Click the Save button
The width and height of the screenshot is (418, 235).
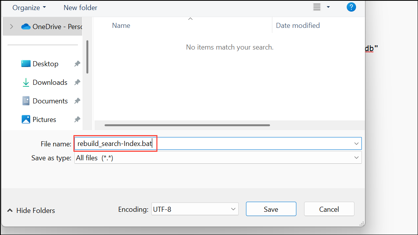pyautogui.click(x=271, y=209)
